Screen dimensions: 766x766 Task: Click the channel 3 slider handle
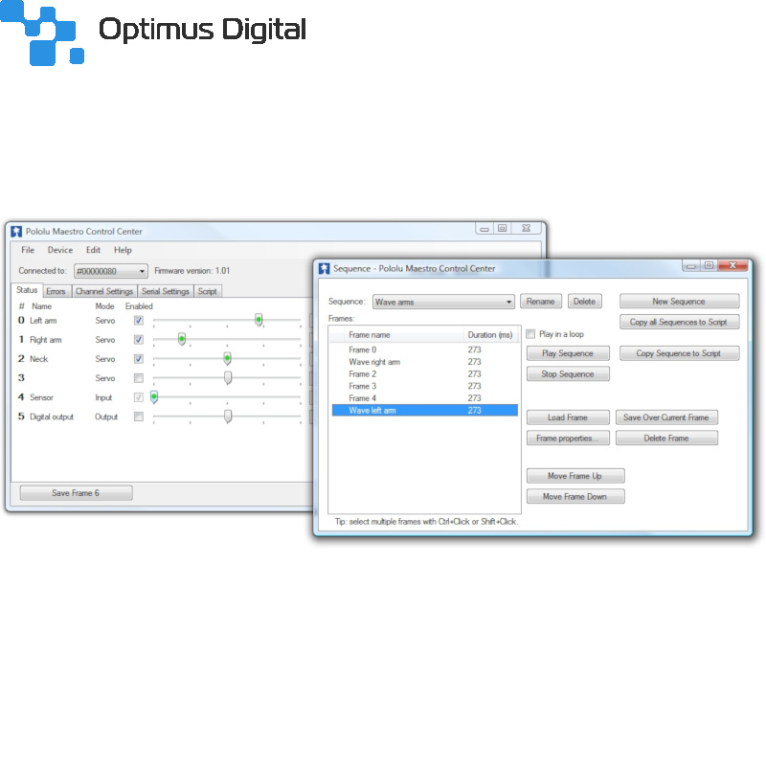pyautogui.click(x=228, y=377)
